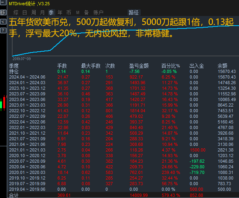
Task: Click withdrawal value -197.62
Action: coord(197,161)
